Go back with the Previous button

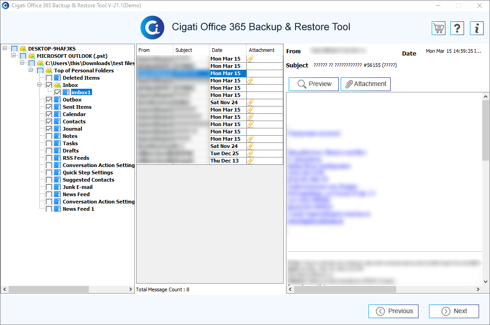coord(393,311)
